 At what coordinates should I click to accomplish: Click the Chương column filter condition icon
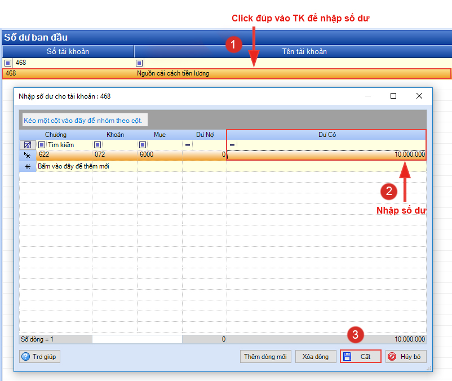[x=42, y=145]
